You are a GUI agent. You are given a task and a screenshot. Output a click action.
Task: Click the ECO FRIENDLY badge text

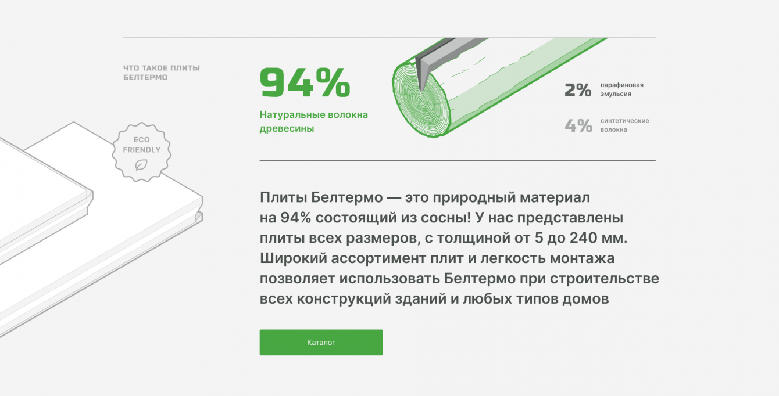(141, 145)
